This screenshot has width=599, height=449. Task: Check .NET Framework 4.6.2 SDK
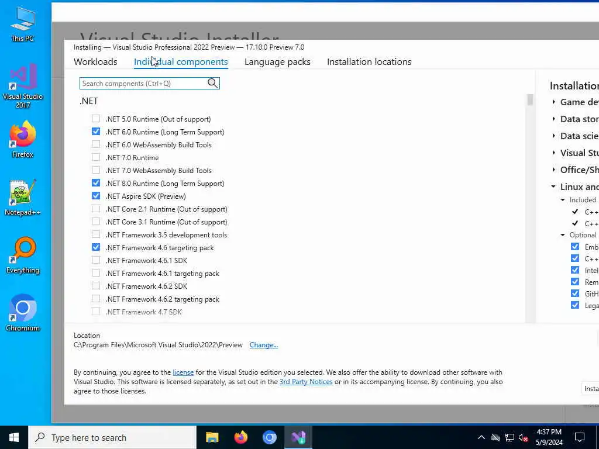pos(96,286)
